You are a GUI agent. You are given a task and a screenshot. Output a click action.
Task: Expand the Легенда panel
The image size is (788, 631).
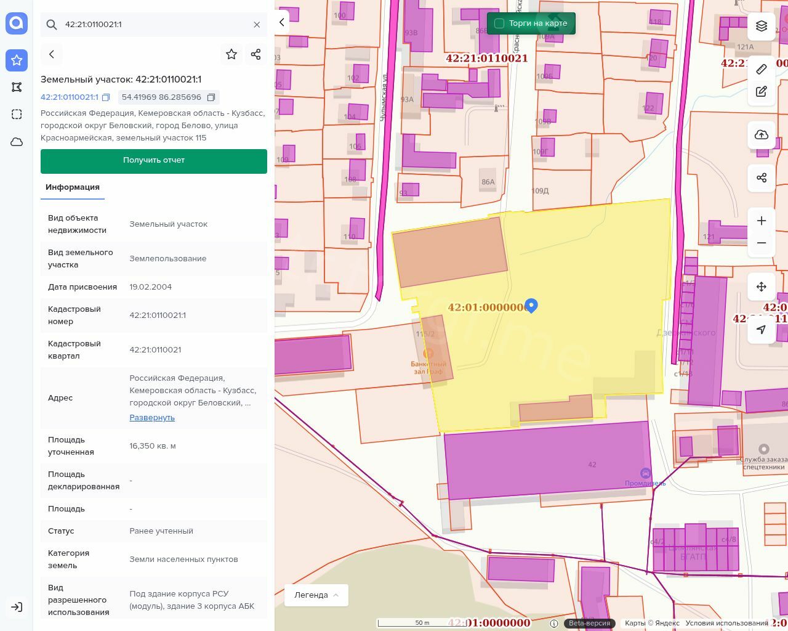(x=316, y=595)
